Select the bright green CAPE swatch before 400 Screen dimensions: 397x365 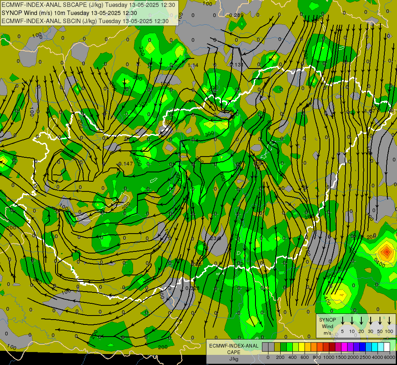pos(290,347)
